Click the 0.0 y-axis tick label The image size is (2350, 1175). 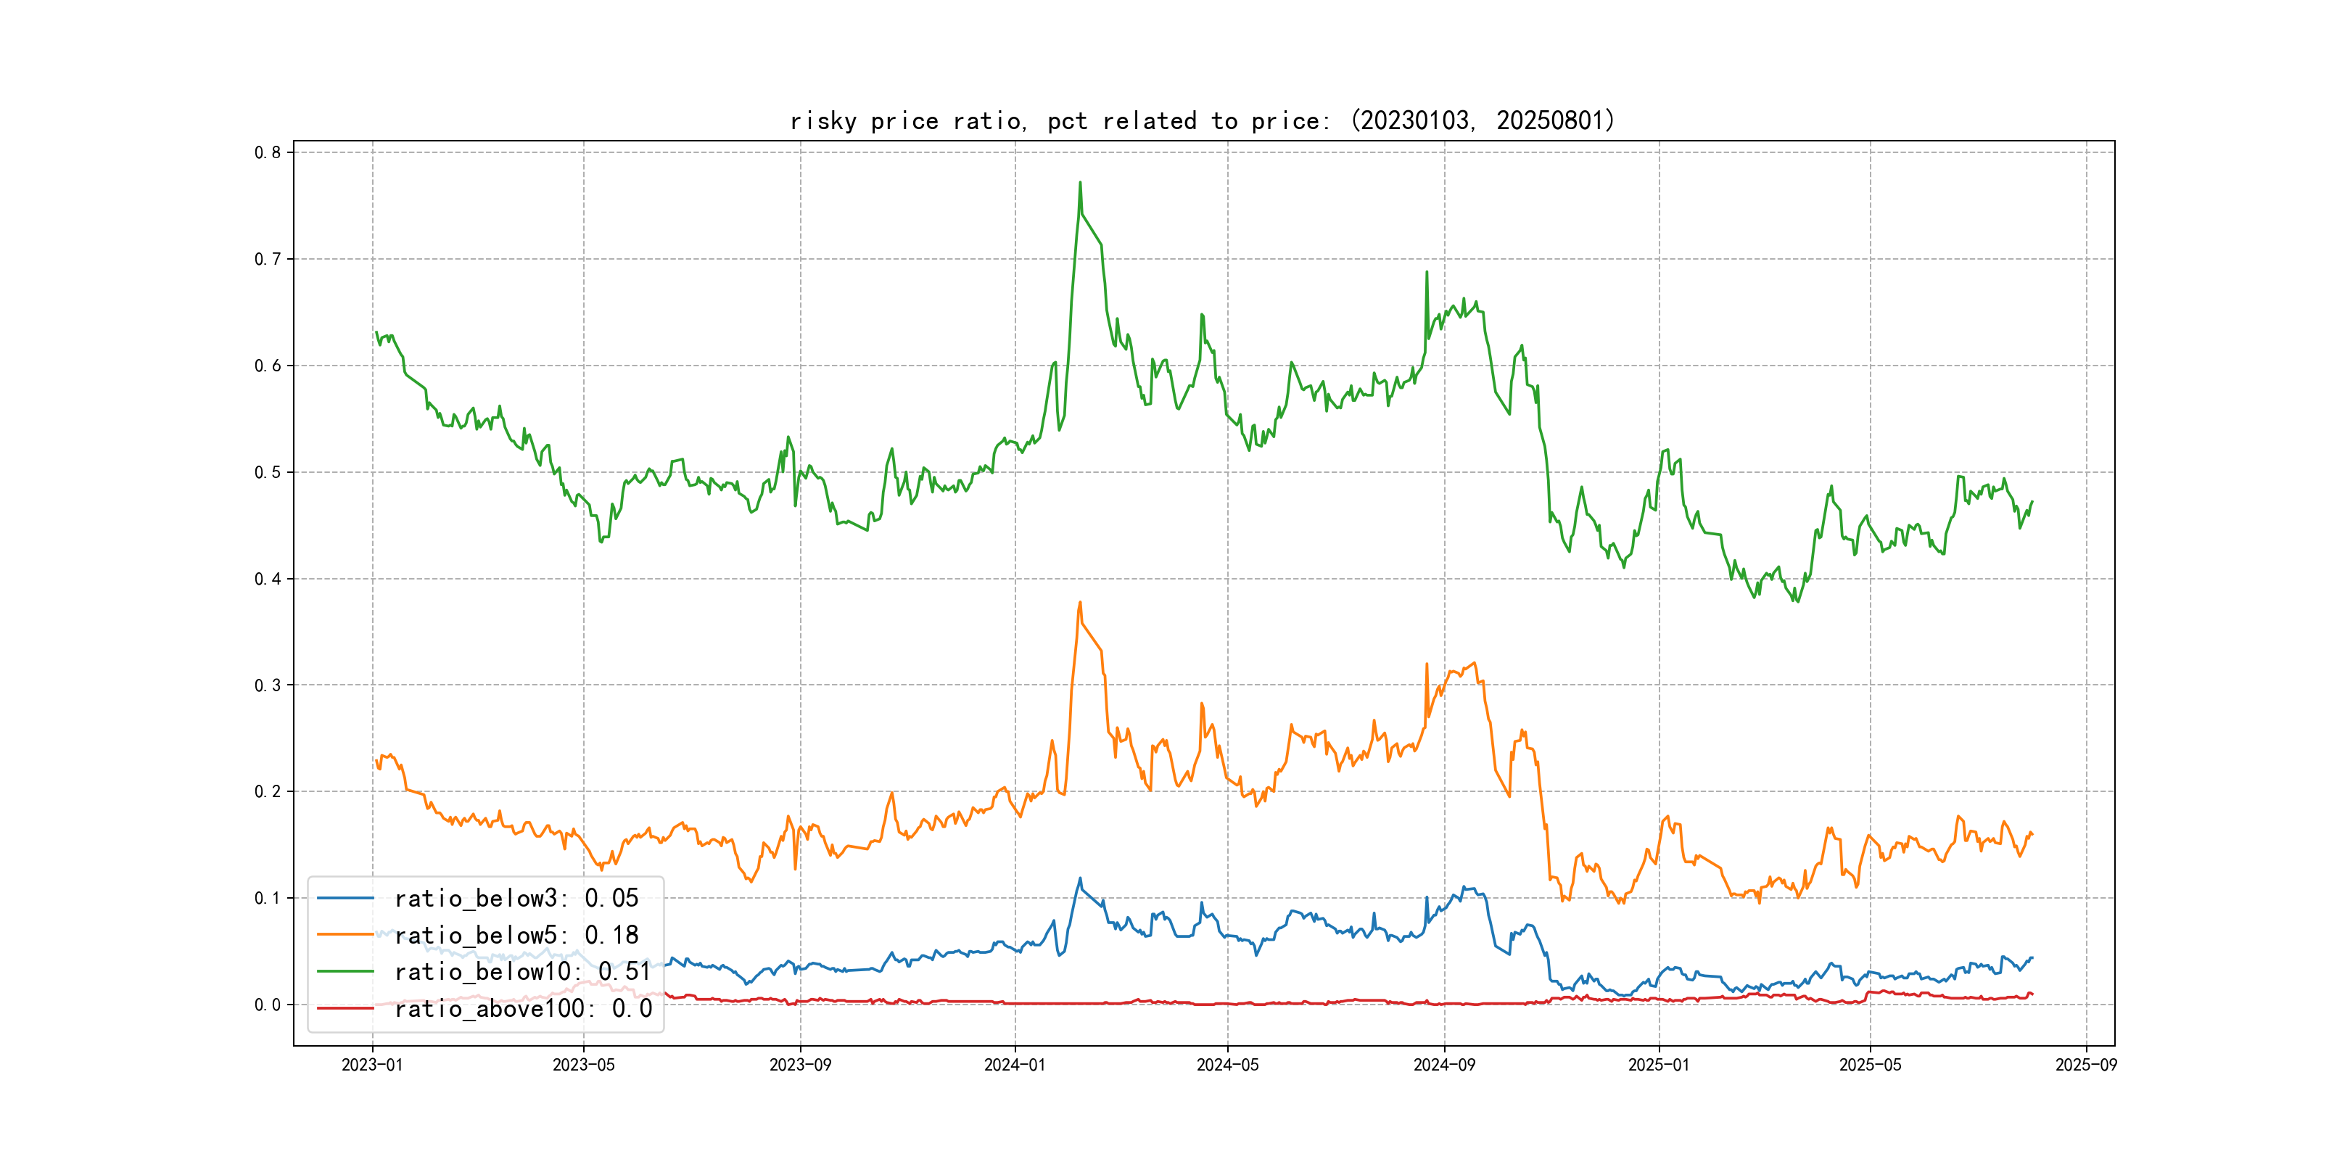click(268, 1005)
